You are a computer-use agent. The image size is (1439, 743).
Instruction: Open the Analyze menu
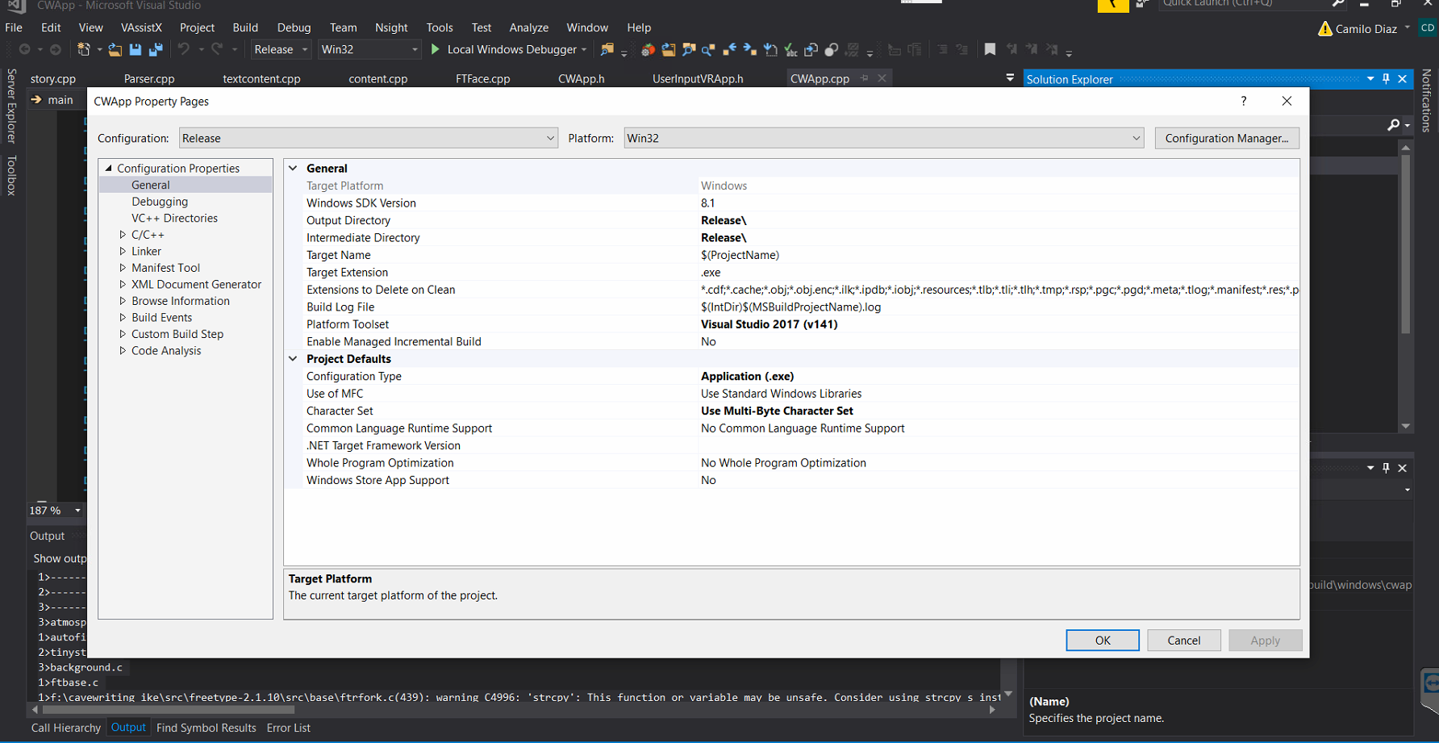(x=528, y=27)
